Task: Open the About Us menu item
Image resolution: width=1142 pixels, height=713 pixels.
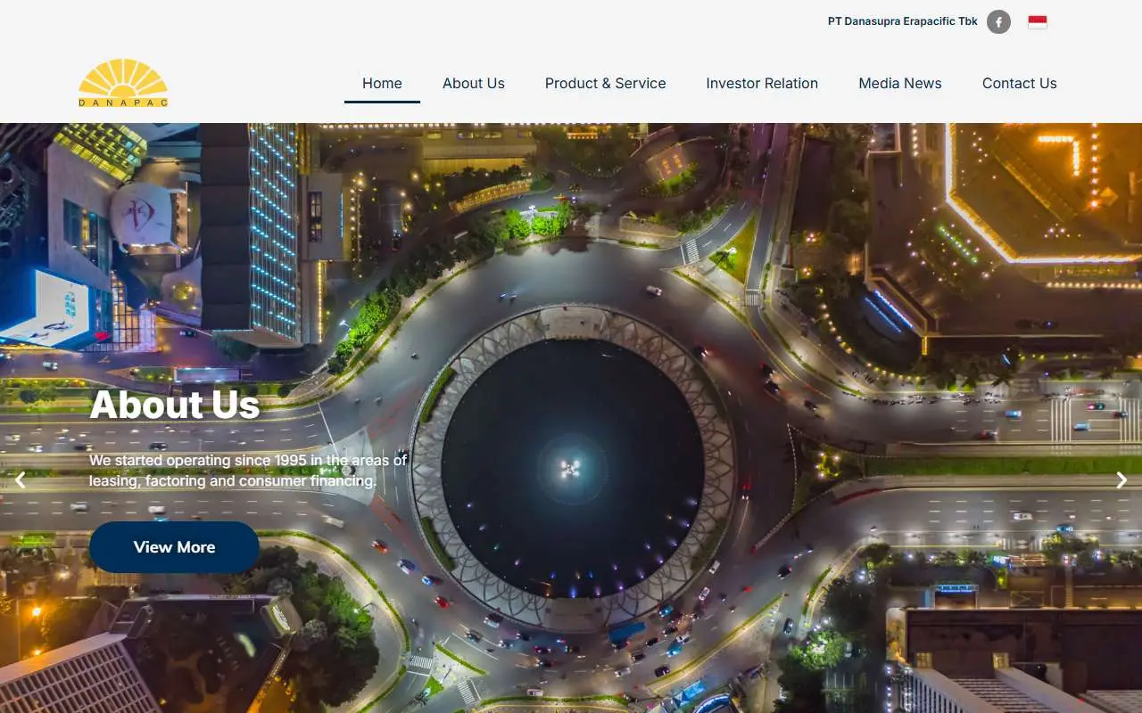Action: pyautogui.click(x=474, y=83)
